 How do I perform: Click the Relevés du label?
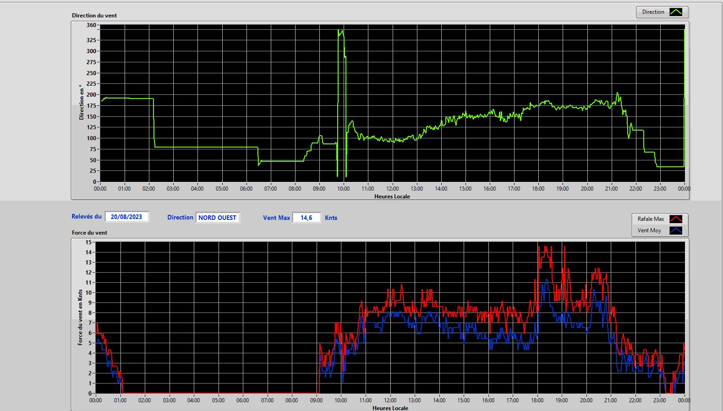pyautogui.click(x=87, y=216)
